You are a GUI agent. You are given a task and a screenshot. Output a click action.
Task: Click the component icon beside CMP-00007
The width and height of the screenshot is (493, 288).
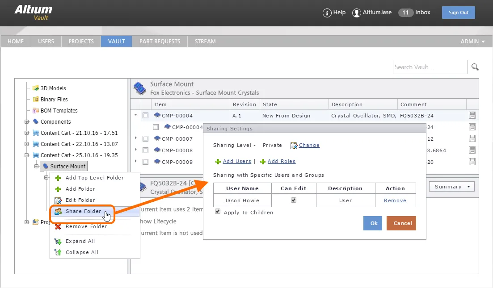pyautogui.click(x=157, y=138)
